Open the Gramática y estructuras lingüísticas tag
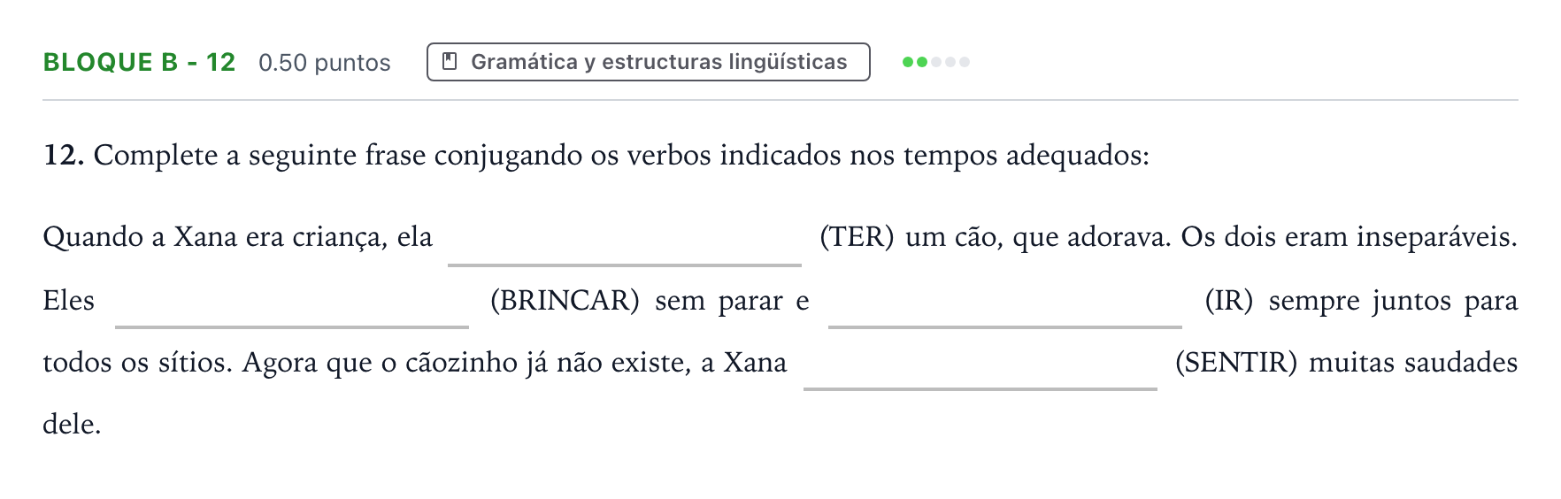The width and height of the screenshot is (1561, 499). click(648, 62)
